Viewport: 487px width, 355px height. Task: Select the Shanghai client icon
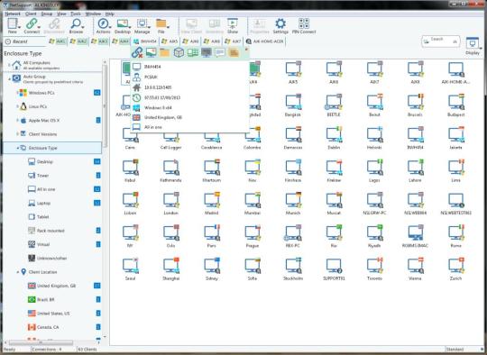[170, 266]
